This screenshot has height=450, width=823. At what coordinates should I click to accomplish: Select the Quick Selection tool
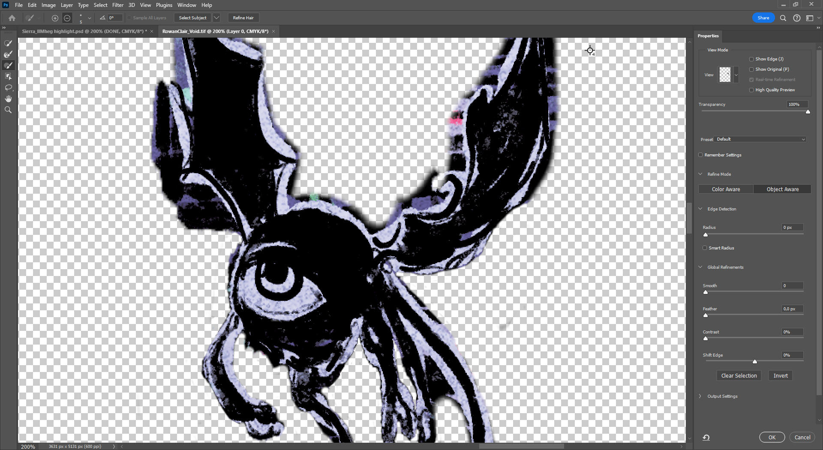(8, 43)
